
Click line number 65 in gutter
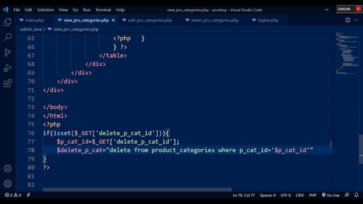(31, 39)
